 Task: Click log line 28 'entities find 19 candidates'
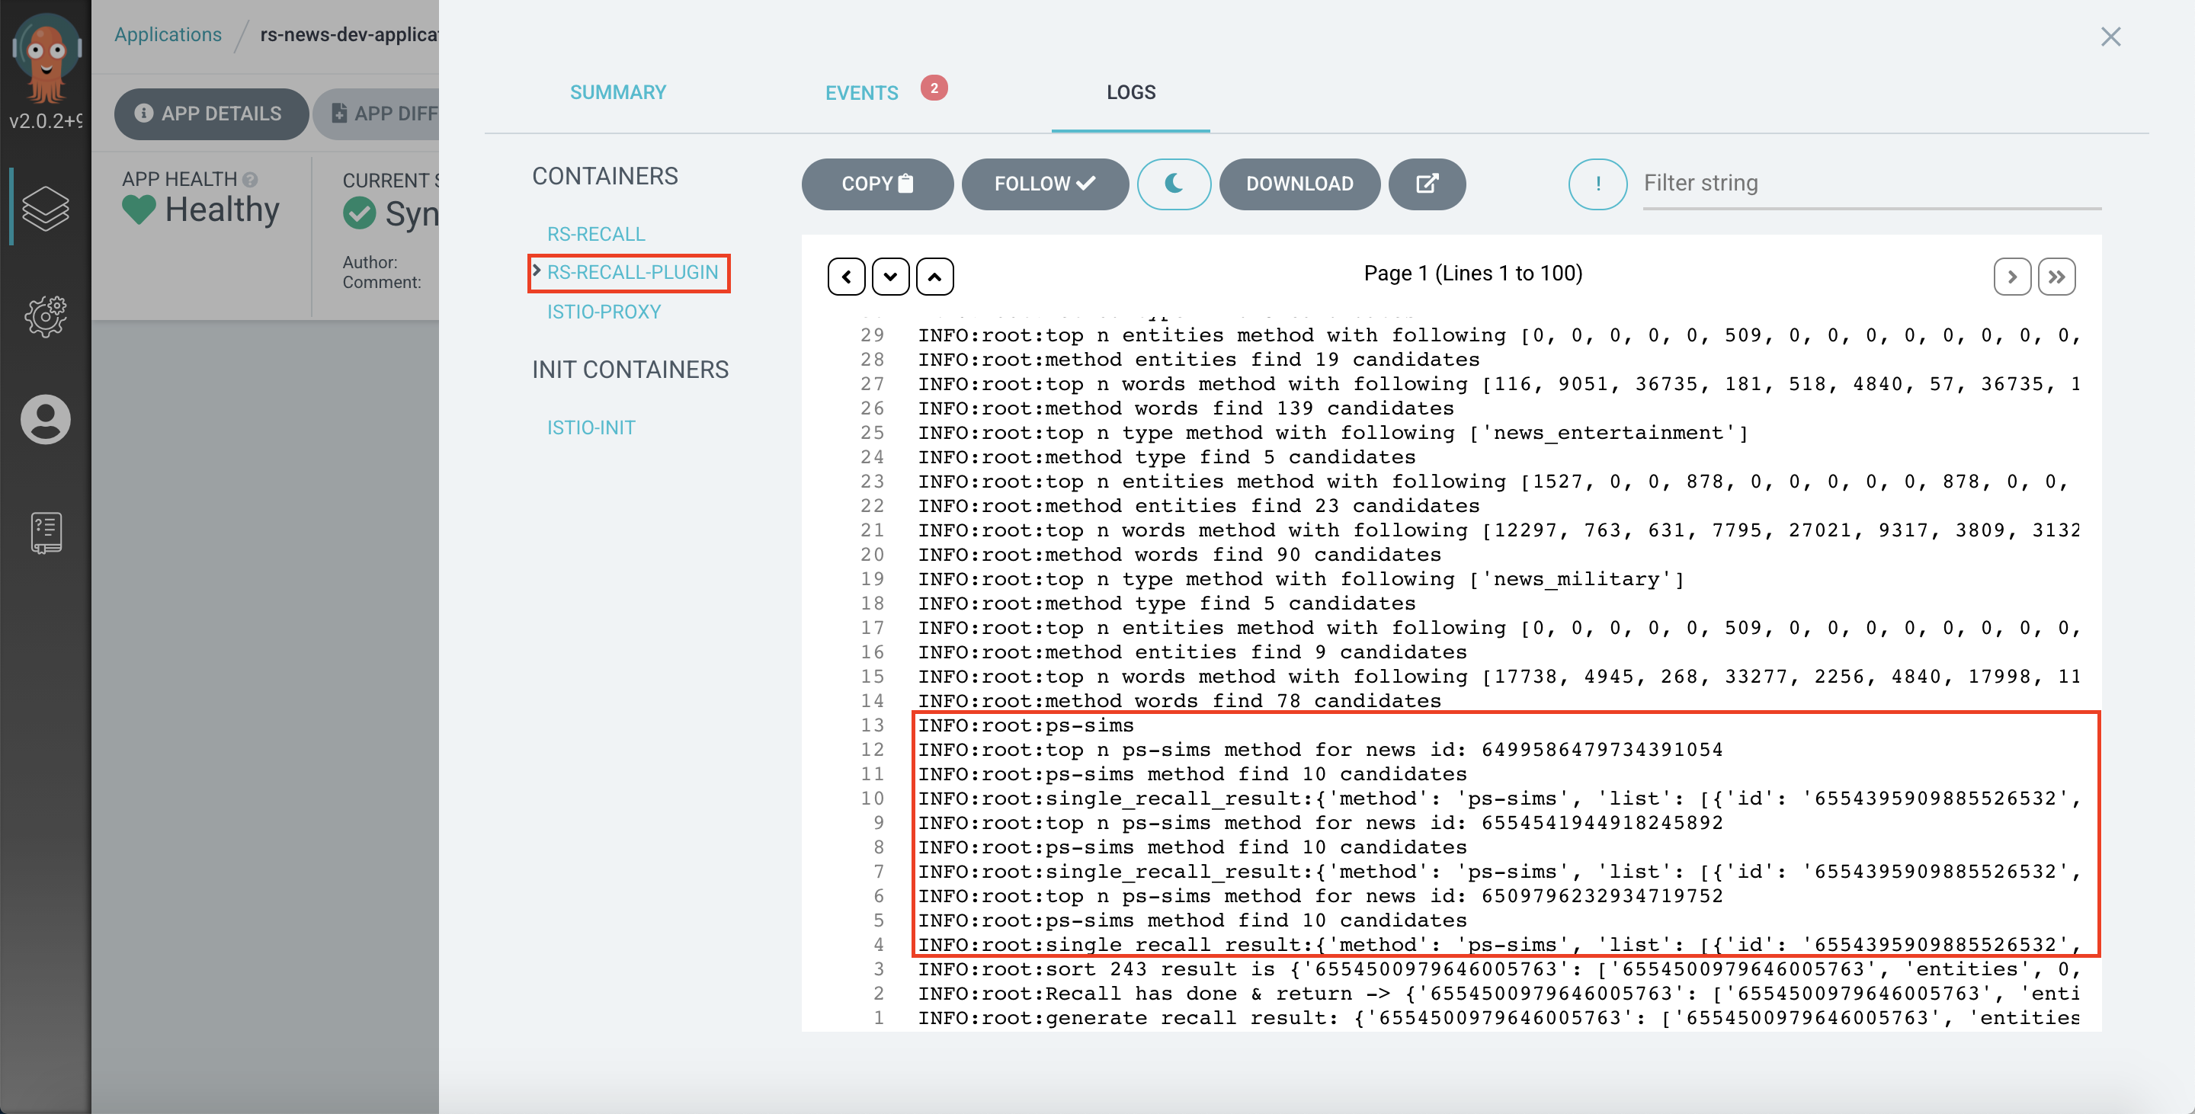tap(1198, 360)
